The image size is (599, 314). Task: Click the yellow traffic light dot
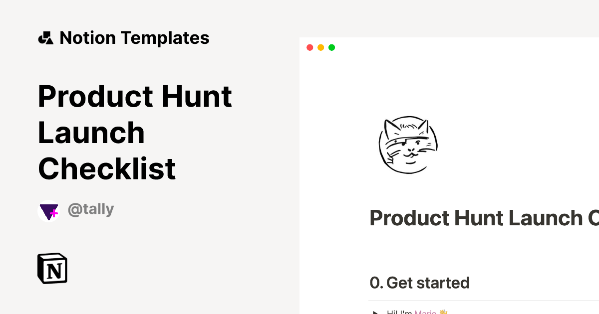coord(320,47)
